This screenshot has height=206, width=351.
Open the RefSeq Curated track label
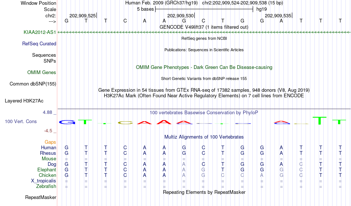pos(39,44)
